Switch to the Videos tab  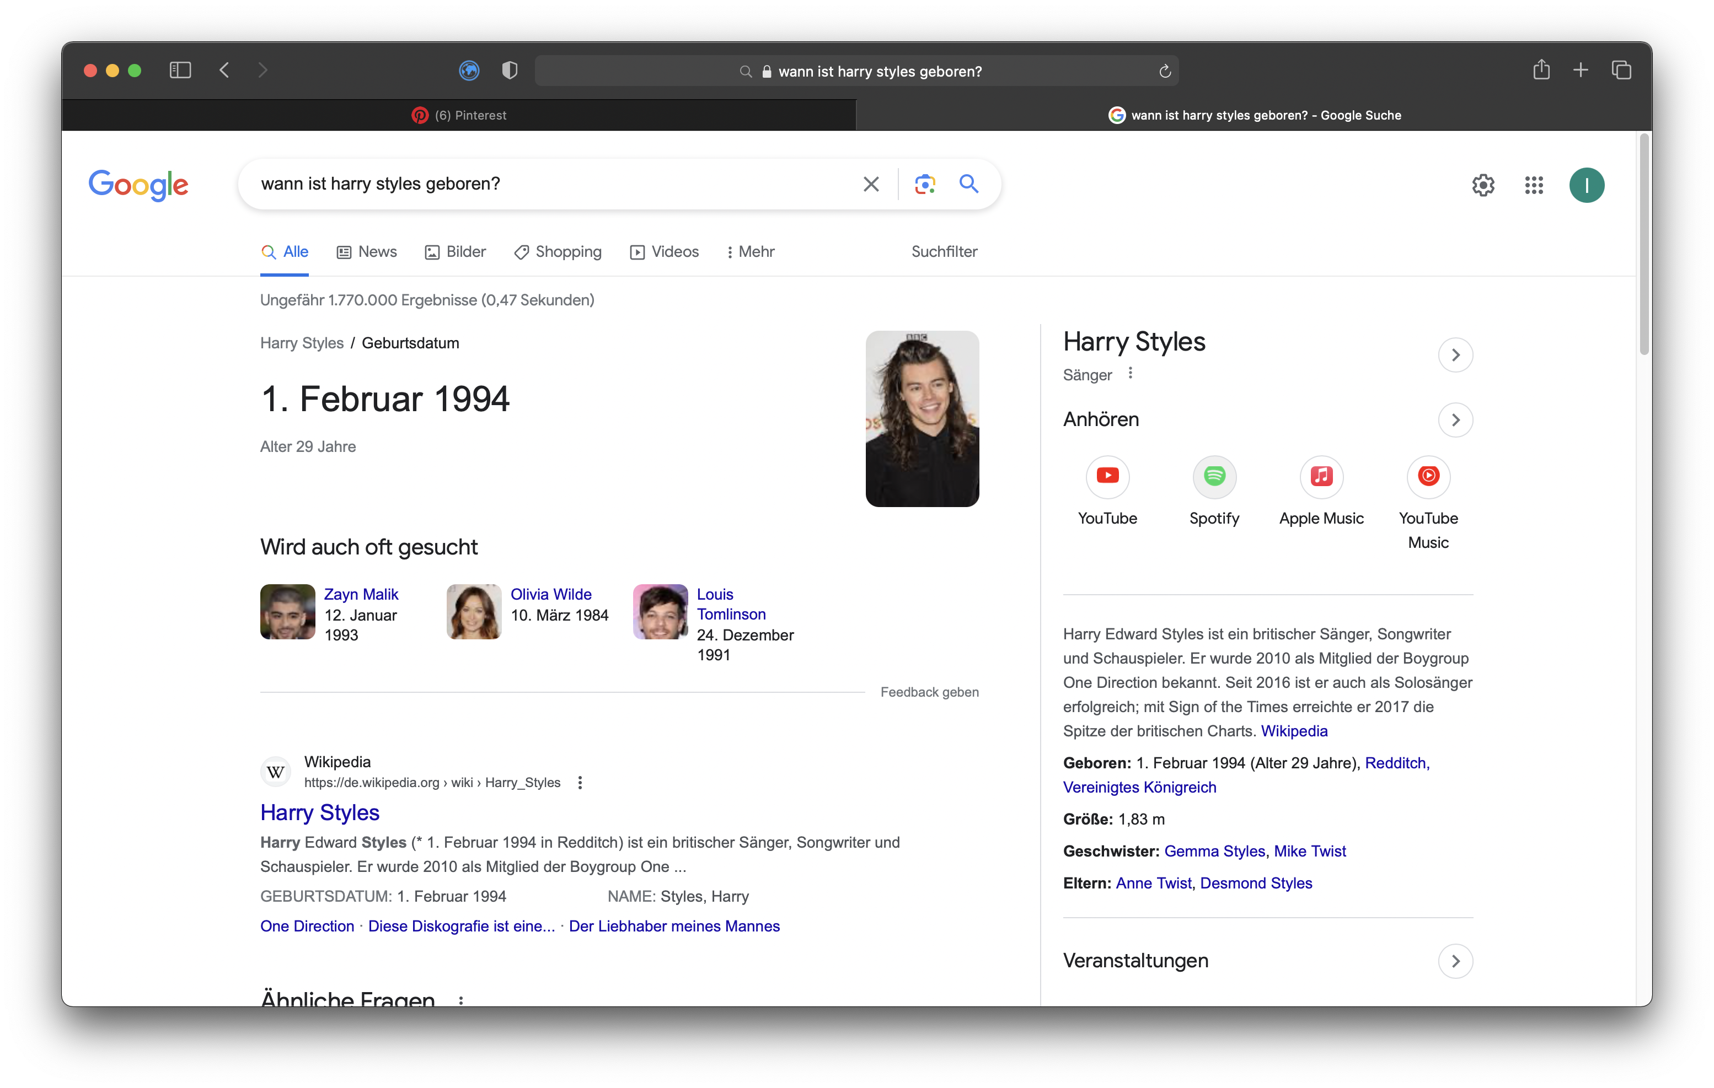pos(664,252)
